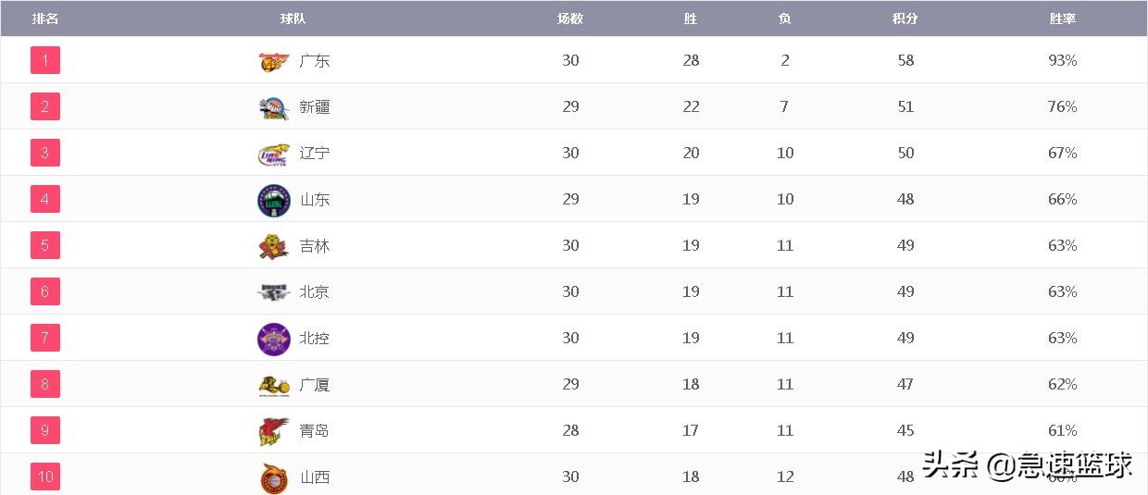Click the red rank 10 badge
Viewport: 1148px width, 495px height.
45,476
